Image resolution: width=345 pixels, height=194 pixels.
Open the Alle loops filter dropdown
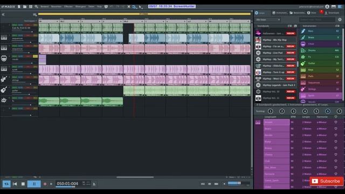tap(268, 19)
